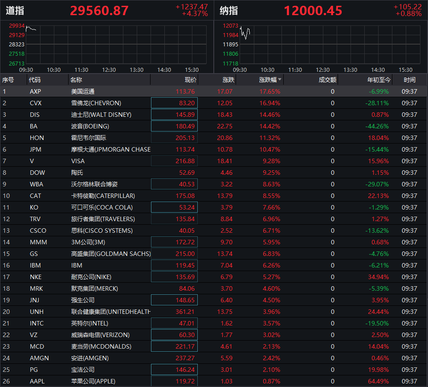
Task: Click the DIS price cell 145.89
Action: coord(174,115)
